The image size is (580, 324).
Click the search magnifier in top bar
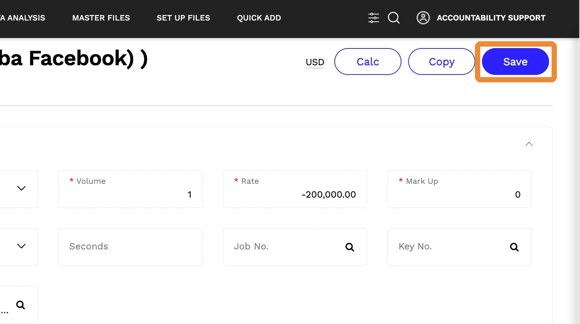pos(394,18)
